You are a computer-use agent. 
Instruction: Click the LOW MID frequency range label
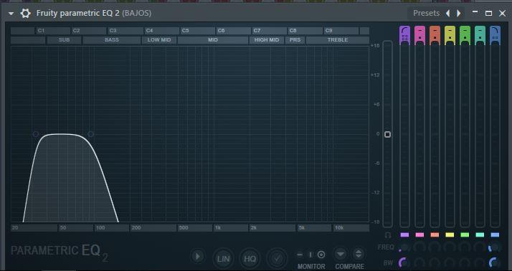(159, 40)
